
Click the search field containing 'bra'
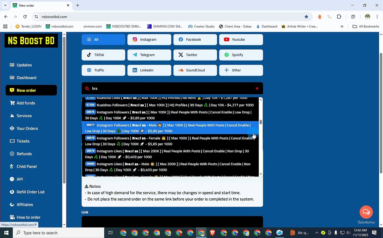pyautogui.click(x=172, y=88)
